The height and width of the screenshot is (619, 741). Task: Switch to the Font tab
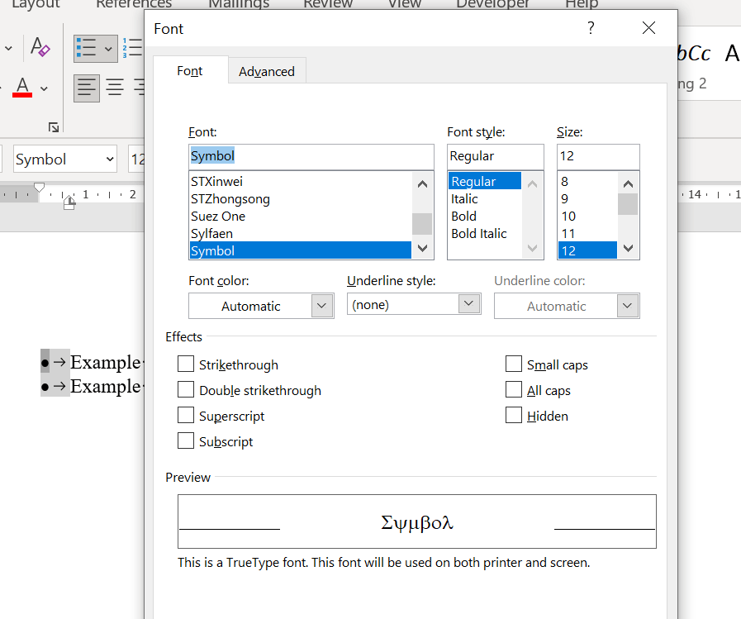pyautogui.click(x=189, y=71)
